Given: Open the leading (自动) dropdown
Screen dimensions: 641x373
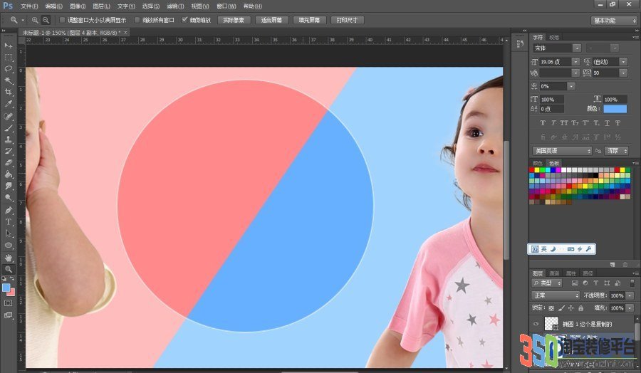Looking at the screenshot, I should (623, 62).
